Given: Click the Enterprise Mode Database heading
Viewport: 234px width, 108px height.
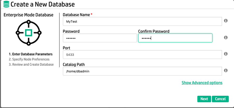Looking at the screenshot, I should 28,15.
